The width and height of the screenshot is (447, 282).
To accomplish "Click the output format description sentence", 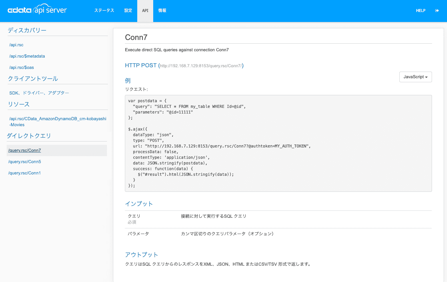I will pyautogui.click(x=218, y=265).
